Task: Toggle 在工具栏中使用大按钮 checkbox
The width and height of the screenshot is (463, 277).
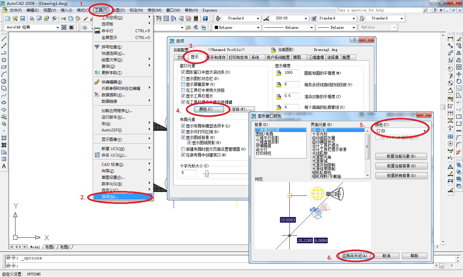Action: [x=183, y=90]
